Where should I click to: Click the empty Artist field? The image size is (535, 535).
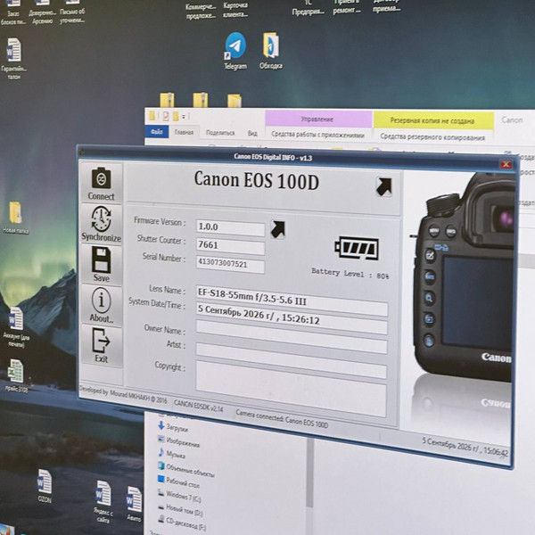(292, 360)
